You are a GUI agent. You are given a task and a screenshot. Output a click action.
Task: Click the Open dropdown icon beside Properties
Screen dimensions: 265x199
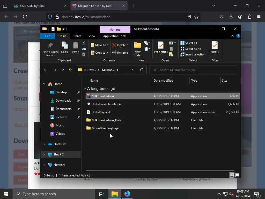point(173,43)
